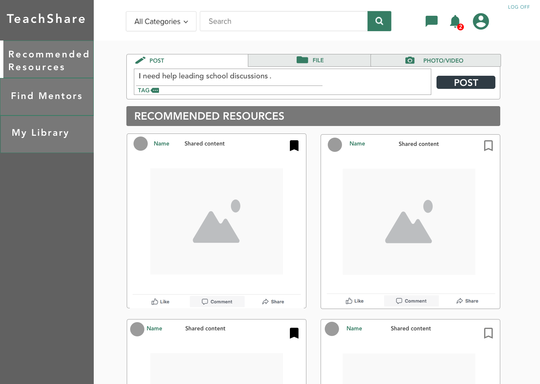Bookmark the top-right resource card

(x=488, y=145)
